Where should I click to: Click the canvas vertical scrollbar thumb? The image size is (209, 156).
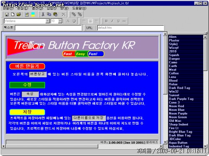click(165, 65)
